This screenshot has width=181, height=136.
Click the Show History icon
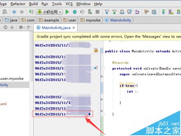pyautogui.click(x=122, y=12)
